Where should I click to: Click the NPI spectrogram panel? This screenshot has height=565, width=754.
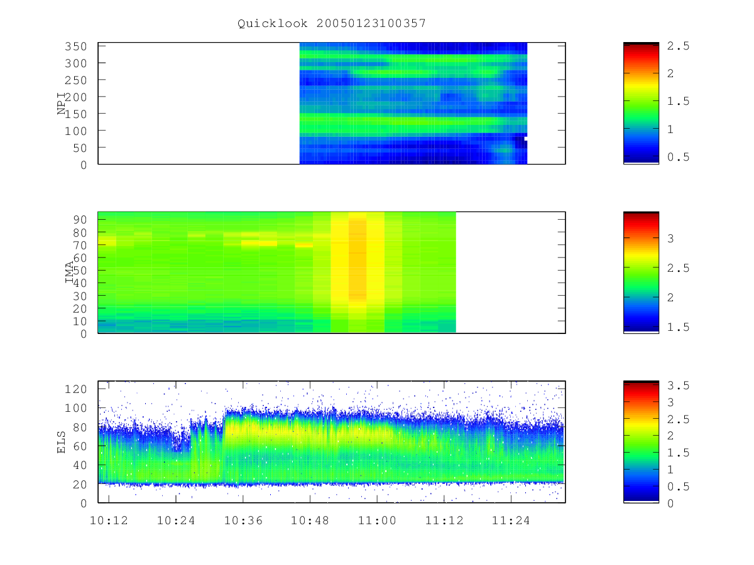[x=332, y=104]
